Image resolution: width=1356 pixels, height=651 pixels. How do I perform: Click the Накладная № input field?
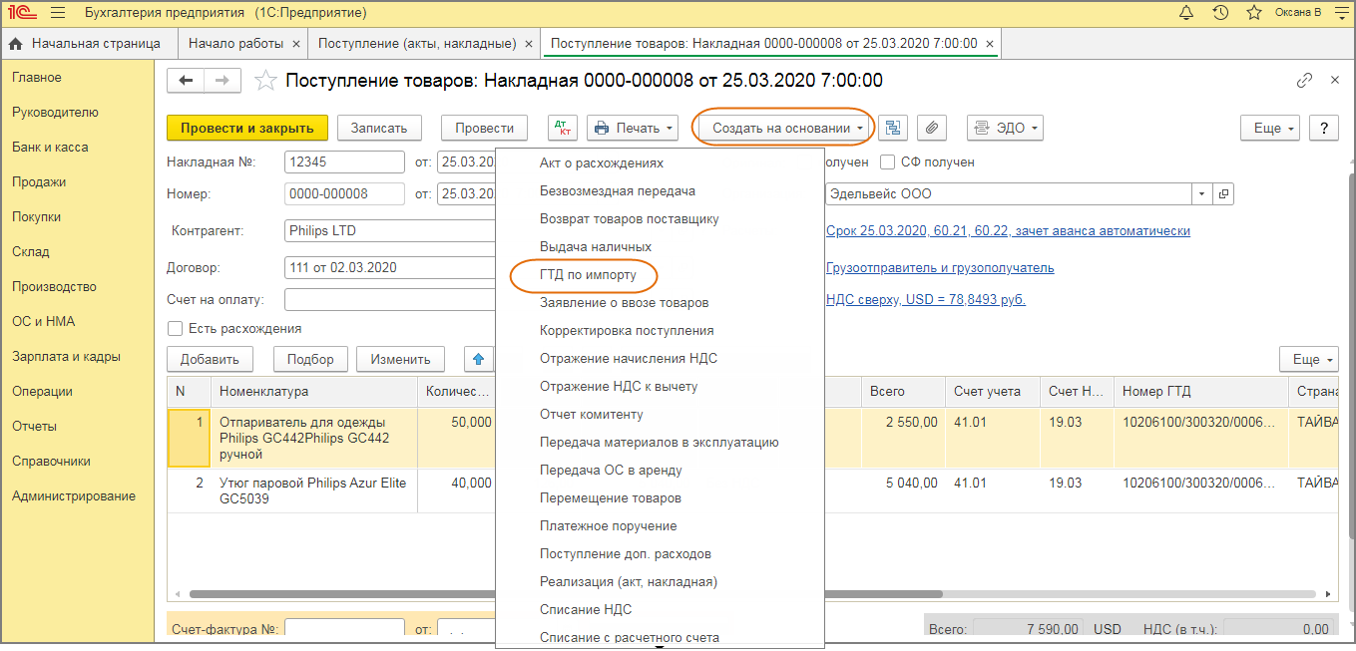pyautogui.click(x=344, y=162)
